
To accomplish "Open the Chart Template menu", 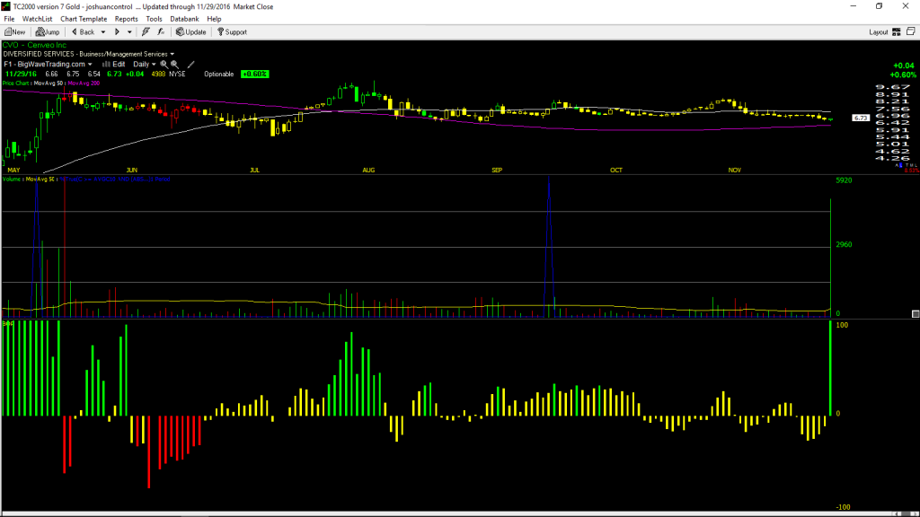I will coord(84,19).
